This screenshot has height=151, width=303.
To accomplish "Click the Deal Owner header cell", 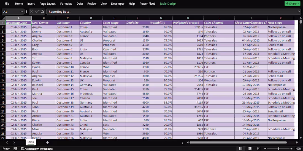I will pyautogui.click(x=44, y=23).
